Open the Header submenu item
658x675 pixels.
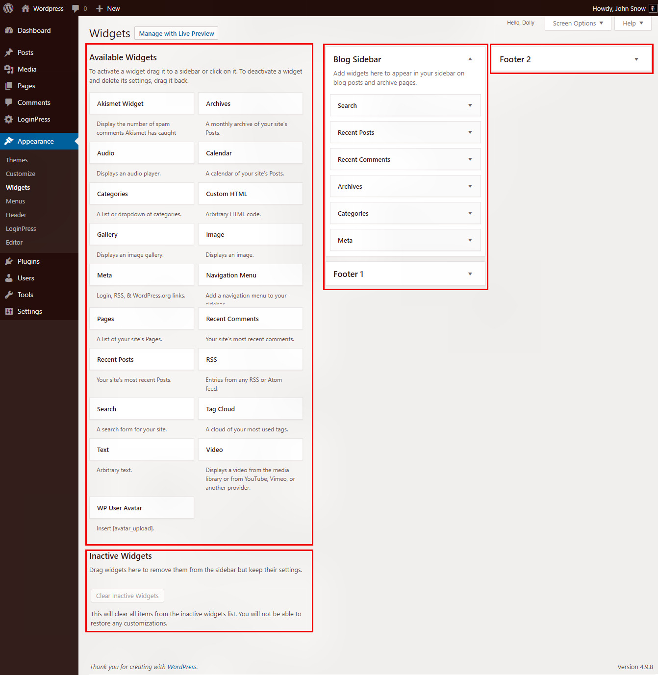coord(16,215)
